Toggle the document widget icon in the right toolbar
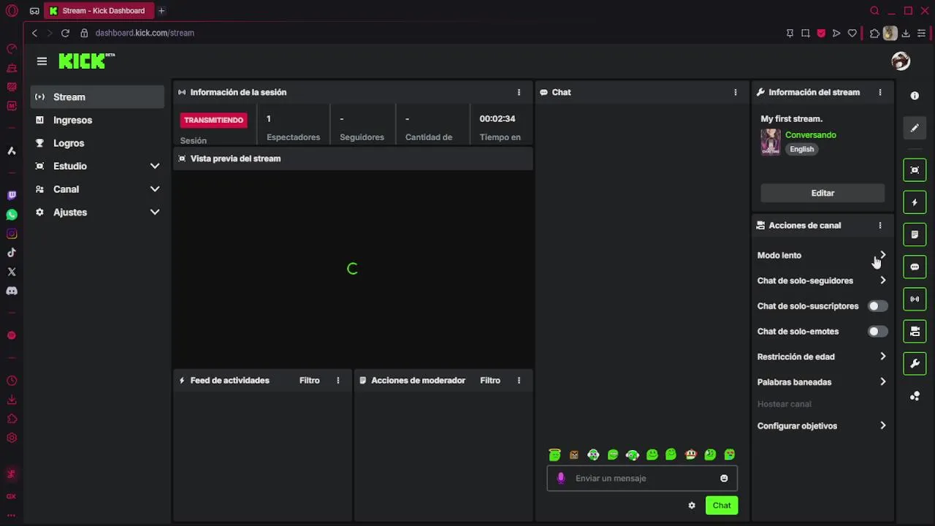Screen dimensions: 935x526 (915, 235)
